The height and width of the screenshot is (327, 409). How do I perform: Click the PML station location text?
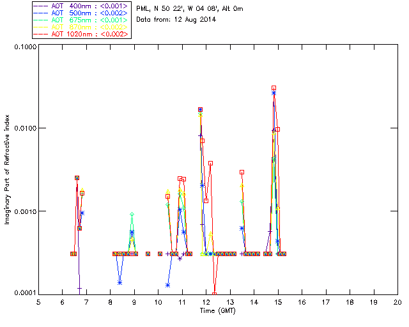pos(190,8)
